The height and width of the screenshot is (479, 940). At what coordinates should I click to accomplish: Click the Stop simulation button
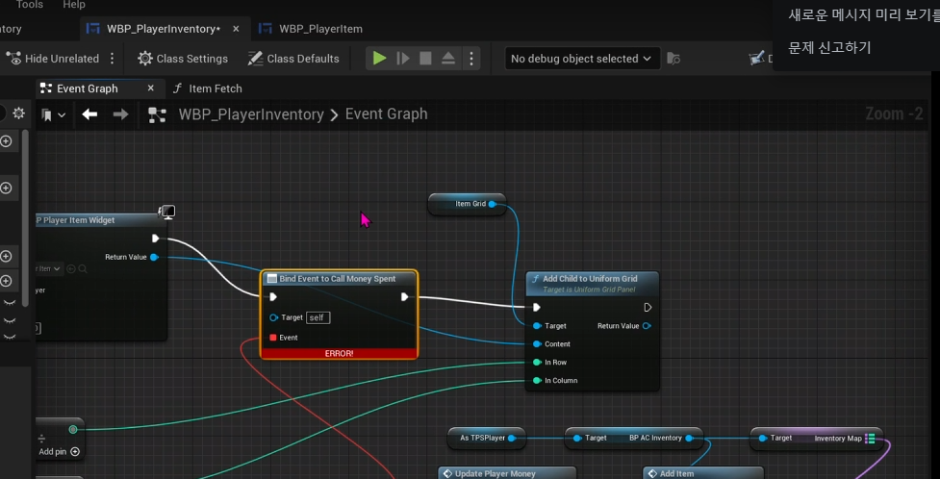point(425,59)
